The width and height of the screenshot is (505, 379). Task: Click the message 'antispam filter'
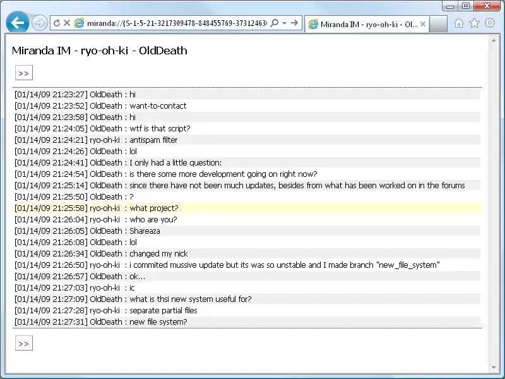click(153, 140)
